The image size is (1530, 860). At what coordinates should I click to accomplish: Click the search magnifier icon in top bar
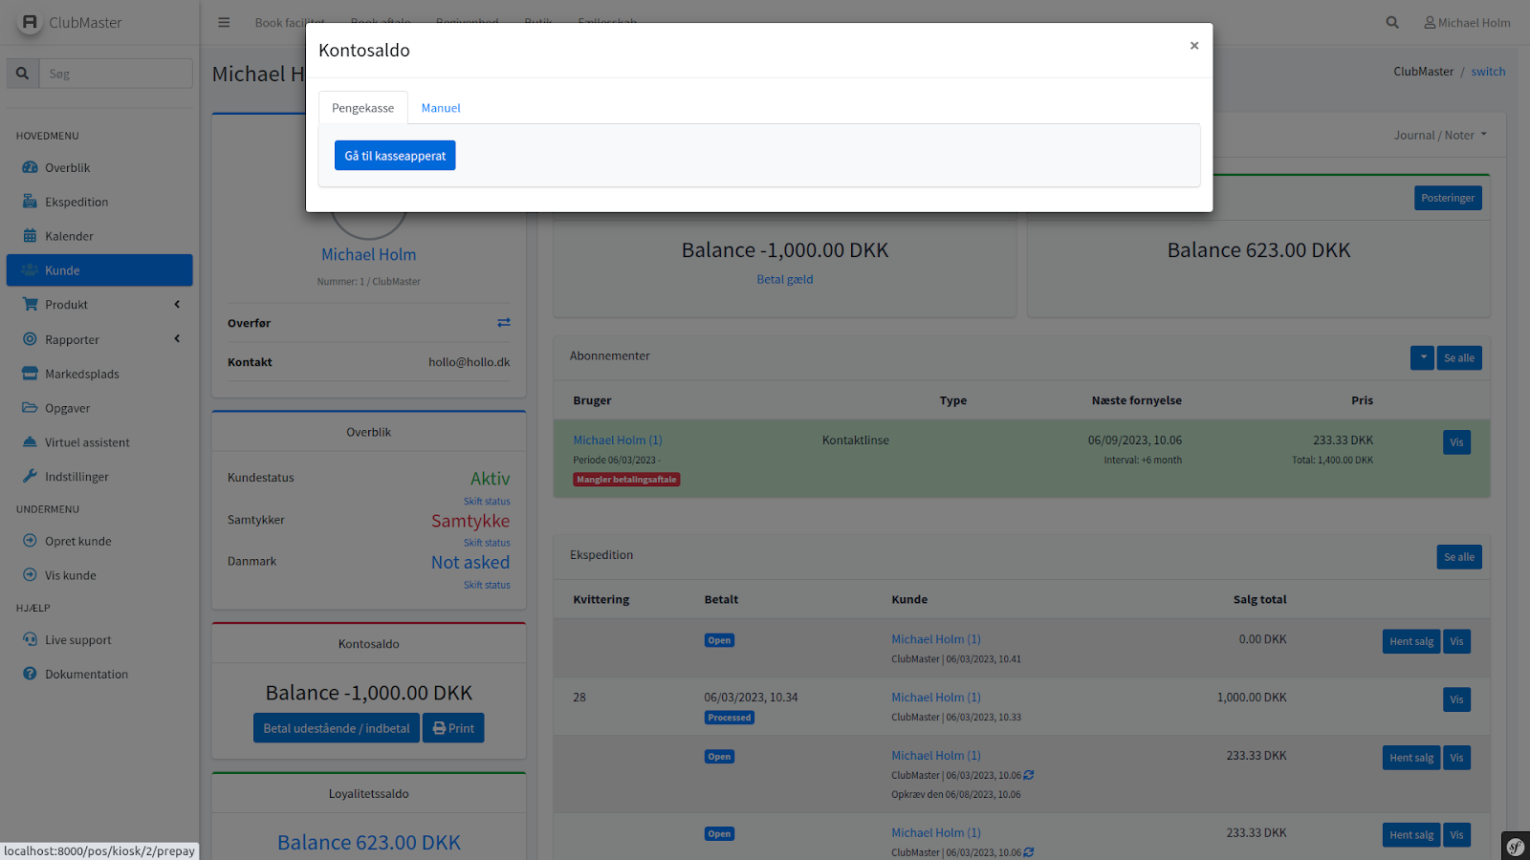[1392, 23]
